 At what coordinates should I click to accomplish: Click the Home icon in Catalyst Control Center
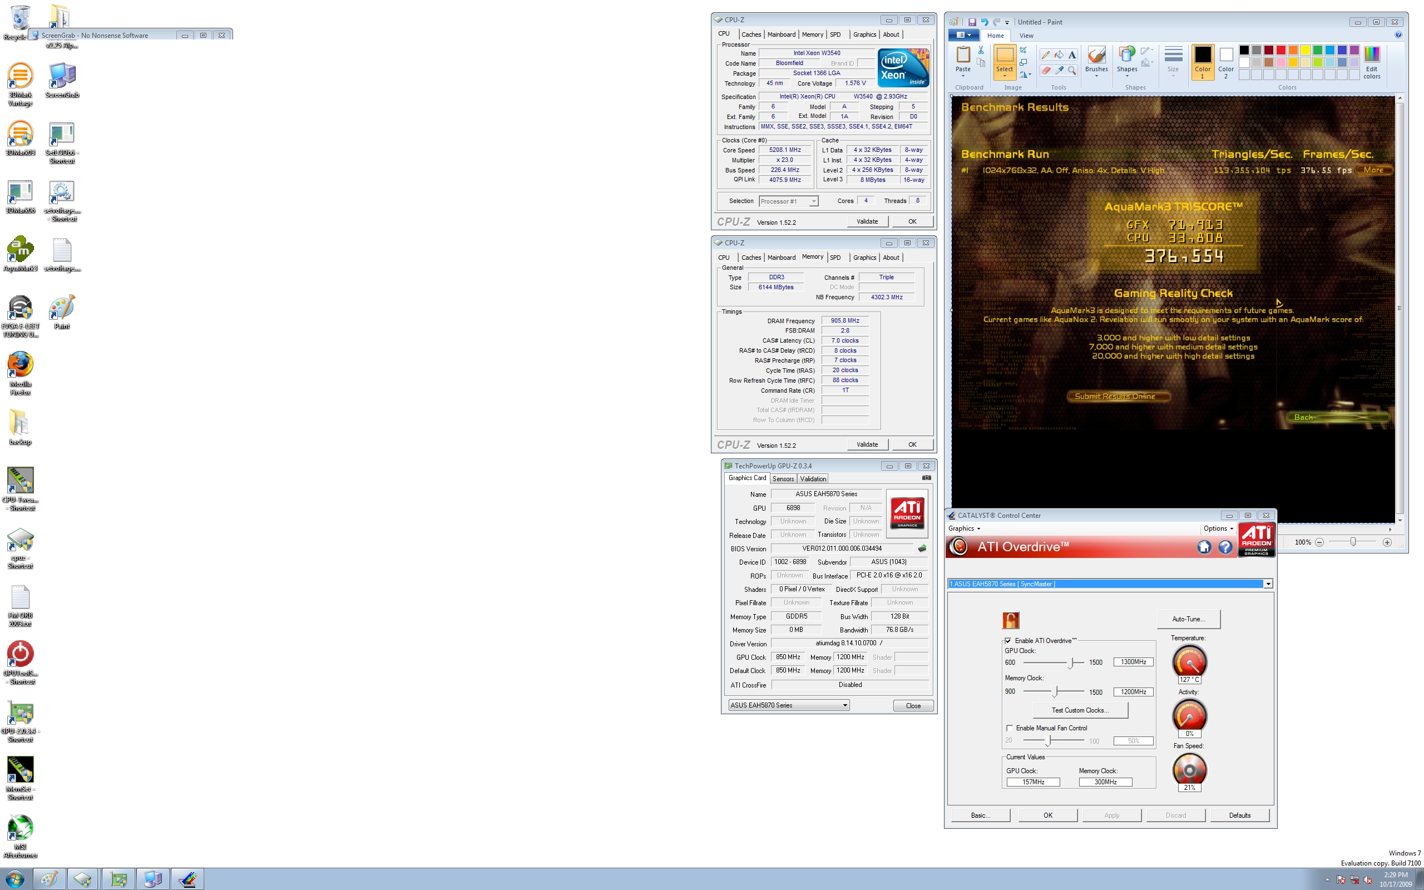pos(1204,547)
